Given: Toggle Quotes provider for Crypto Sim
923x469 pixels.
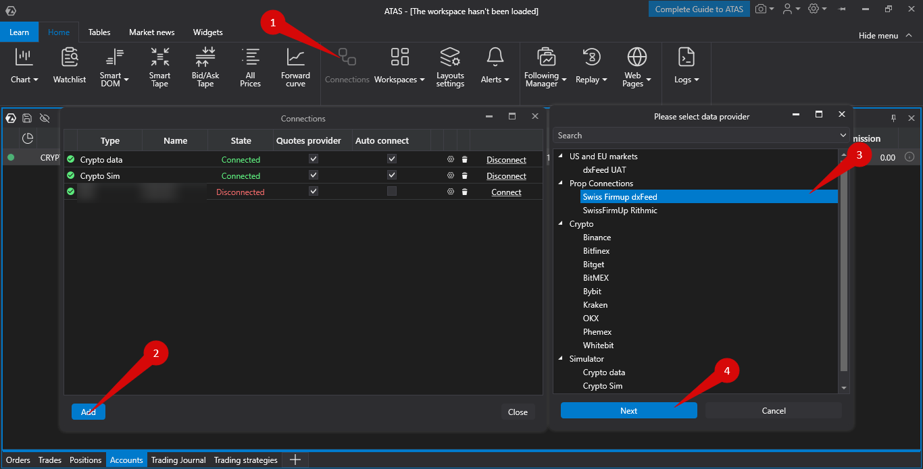Looking at the screenshot, I should (x=313, y=175).
